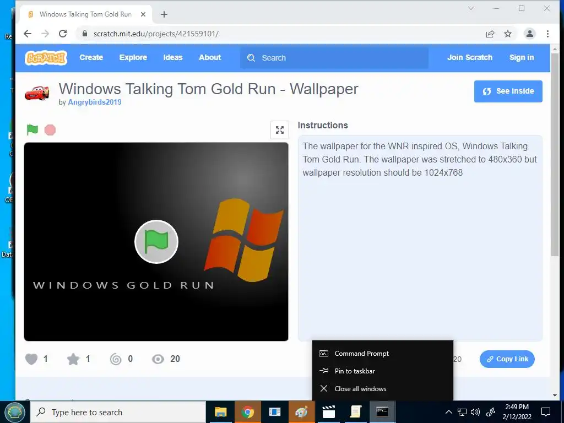Click the pen workspace tray icon
The height and width of the screenshot is (423, 564).
[x=491, y=412]
